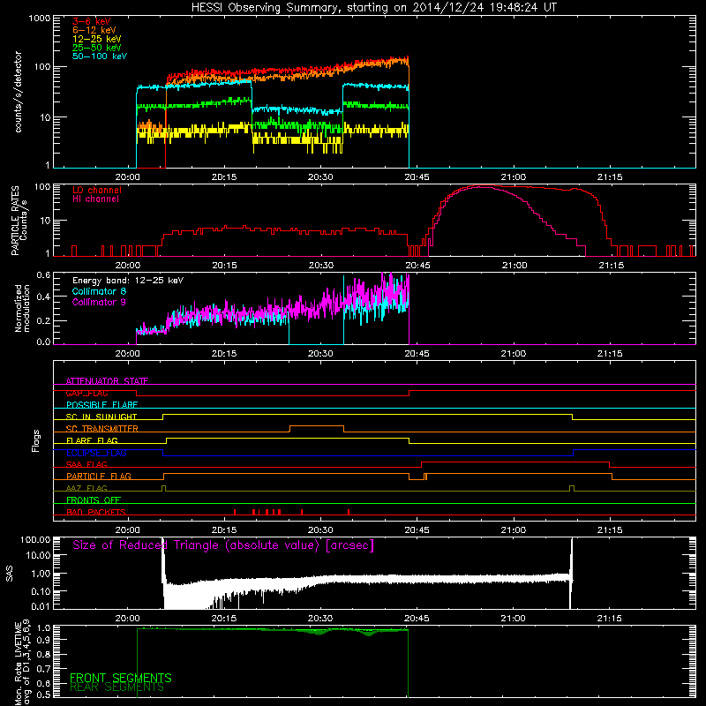Click the ECLIPSE_FLAG label

(96, 453)
